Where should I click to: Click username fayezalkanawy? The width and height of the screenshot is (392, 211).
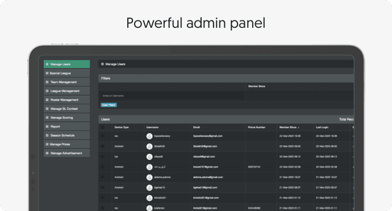(x=162, y=136)
